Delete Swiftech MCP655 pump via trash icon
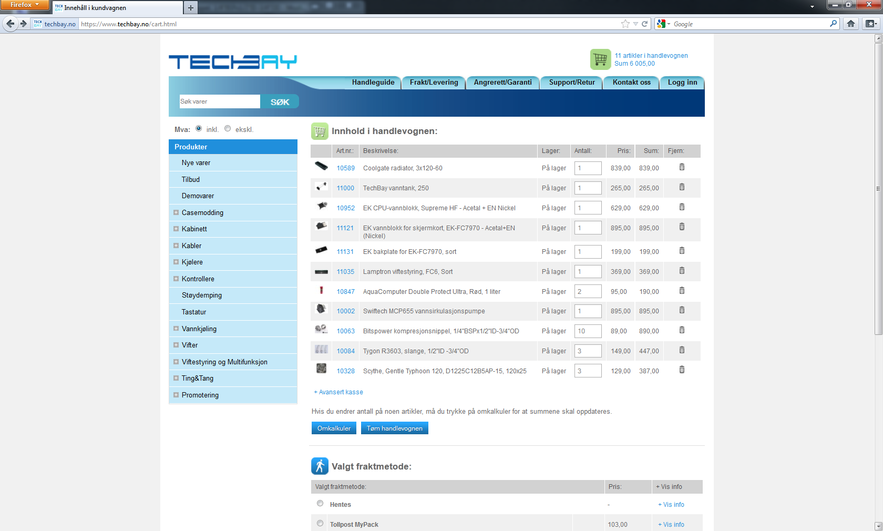Image resolution: width=883 pixels, height=531 pixels. (682, 310)
